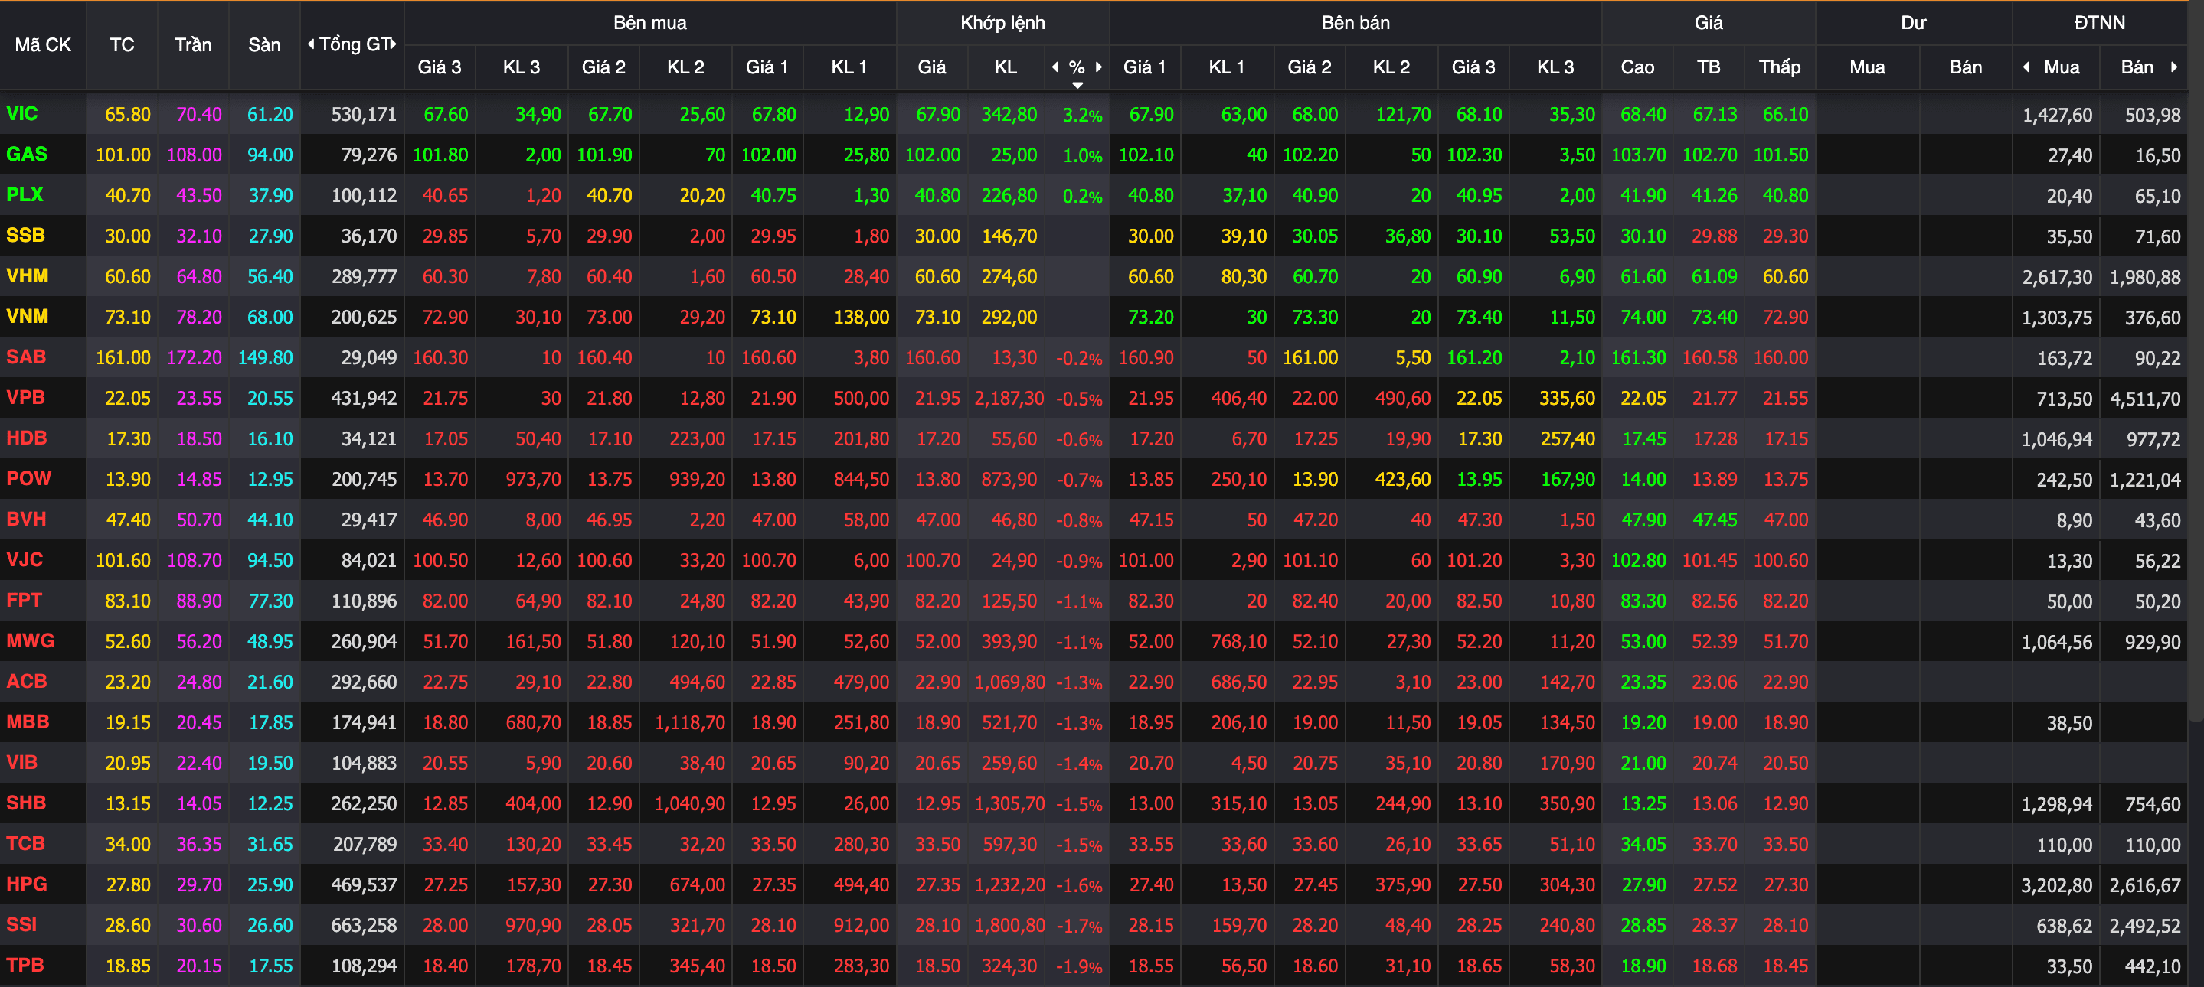The width and height of the screenshot is (2204, 987).
Task: Open SAB stock symbol
Action: [26, 357]
